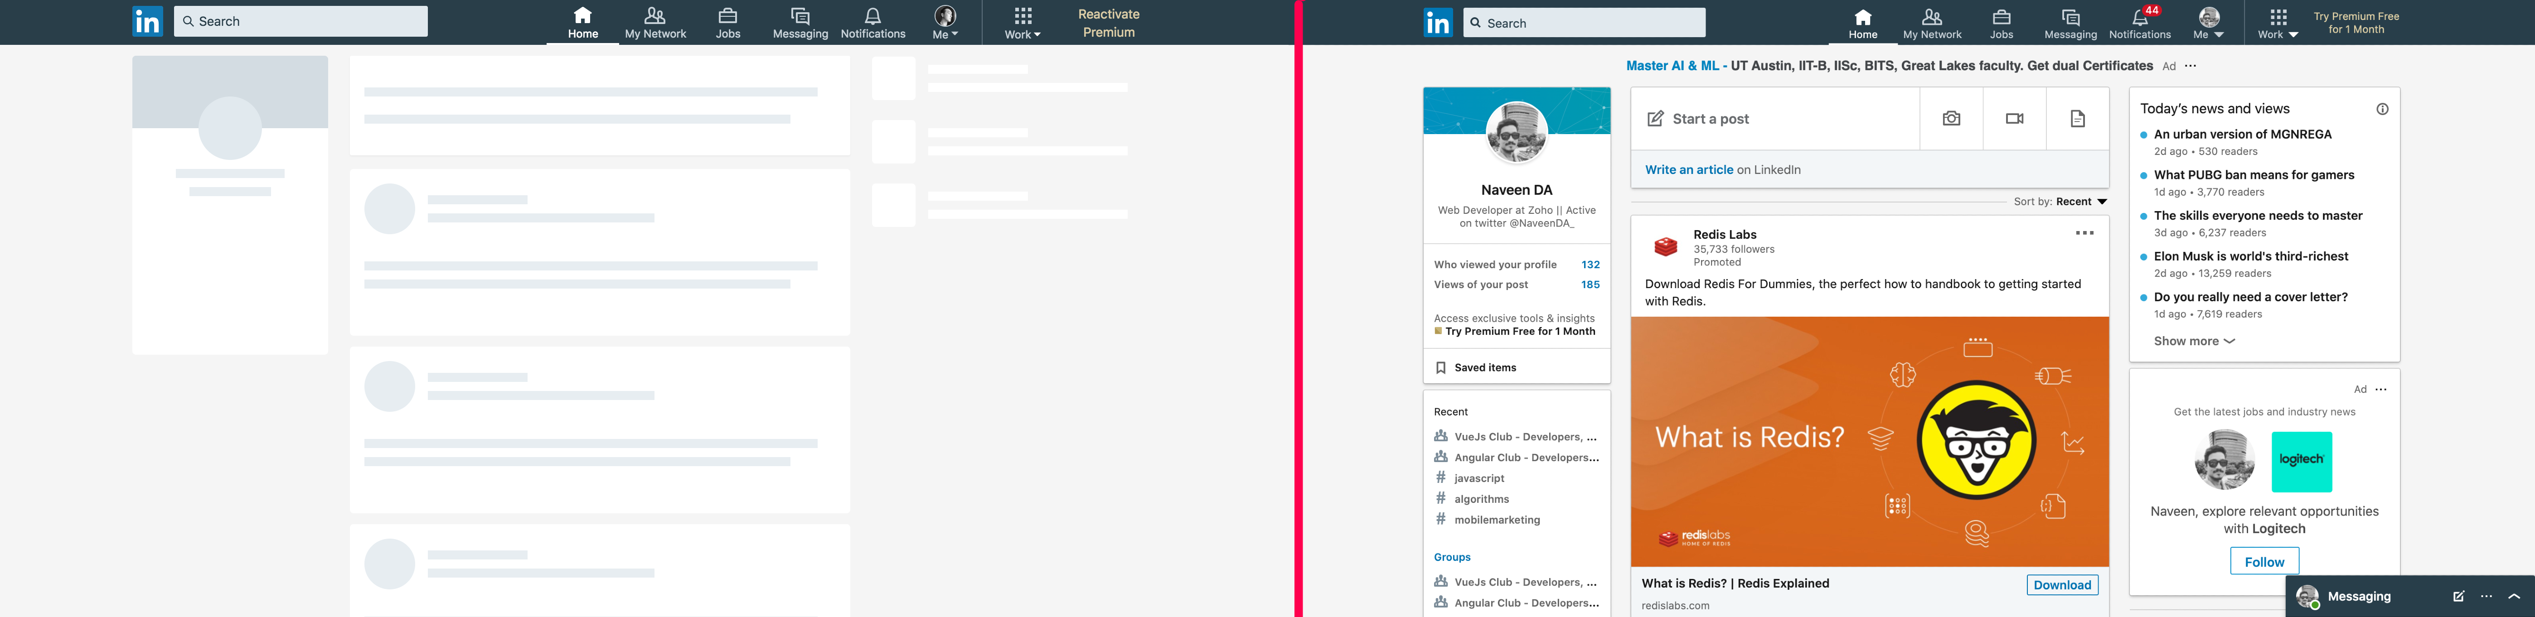Click My Network icon in right window
The height and width of the screenshot is (617, 2535).
pos(1932,18)
